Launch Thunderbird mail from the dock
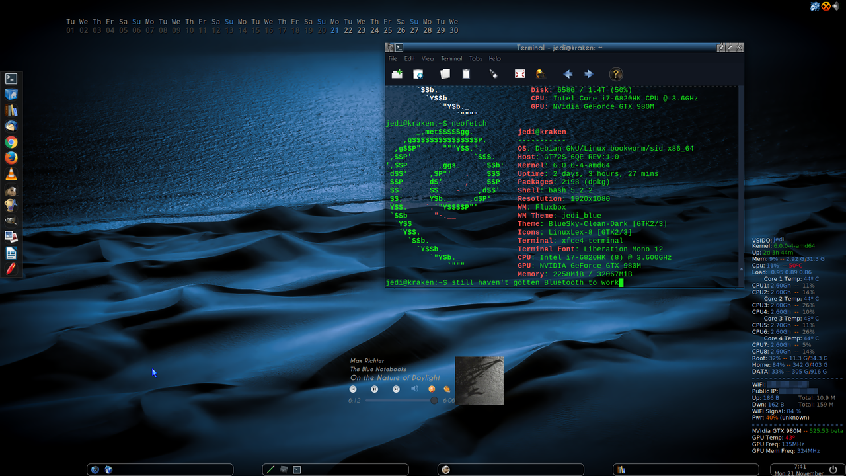This screenshot has width=846, height=476. click(x=11, y=126)
